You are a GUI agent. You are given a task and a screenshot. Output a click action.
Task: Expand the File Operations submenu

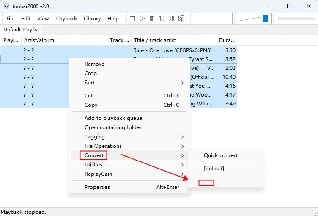click(x=129, y=146)
